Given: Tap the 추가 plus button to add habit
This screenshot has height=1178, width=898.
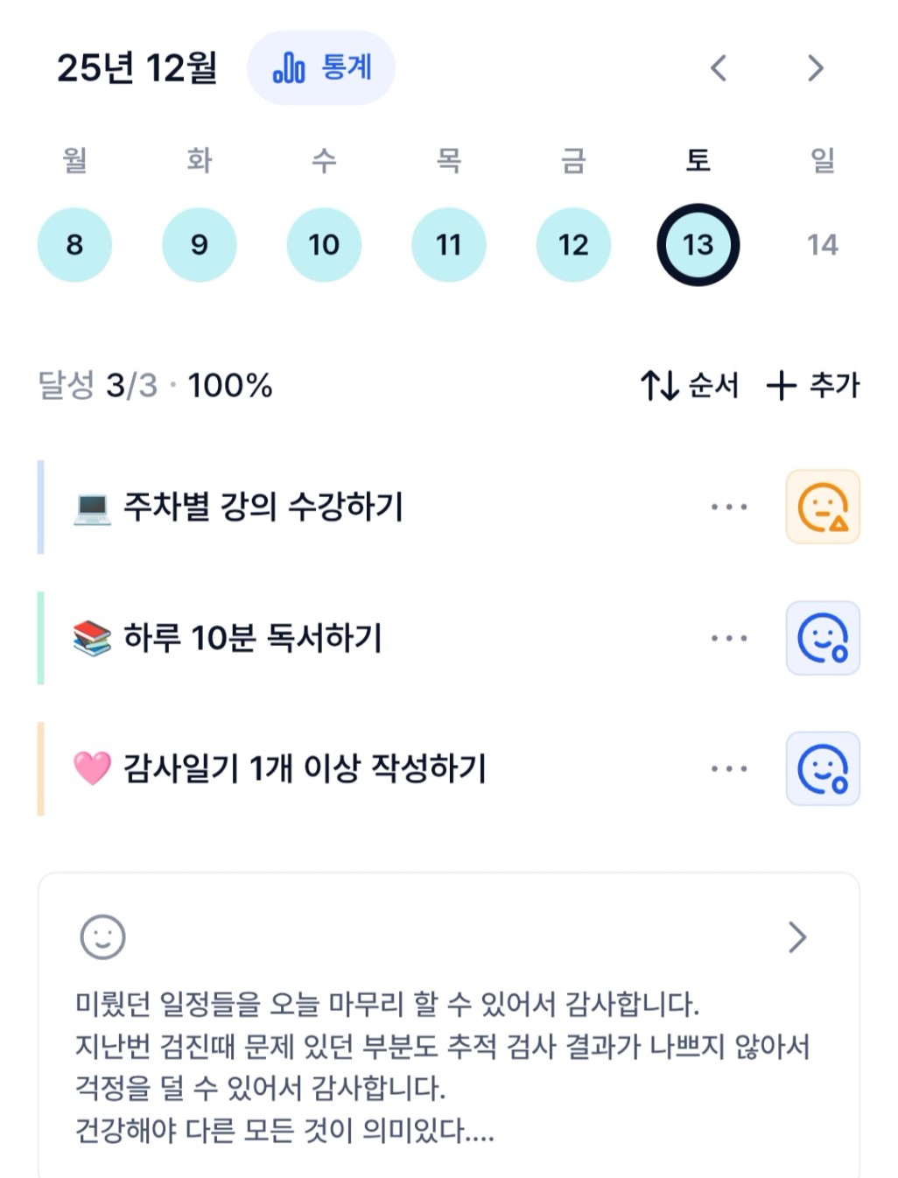Looking at the screenshot, I should pyautogui.click(x=813, y=385).
